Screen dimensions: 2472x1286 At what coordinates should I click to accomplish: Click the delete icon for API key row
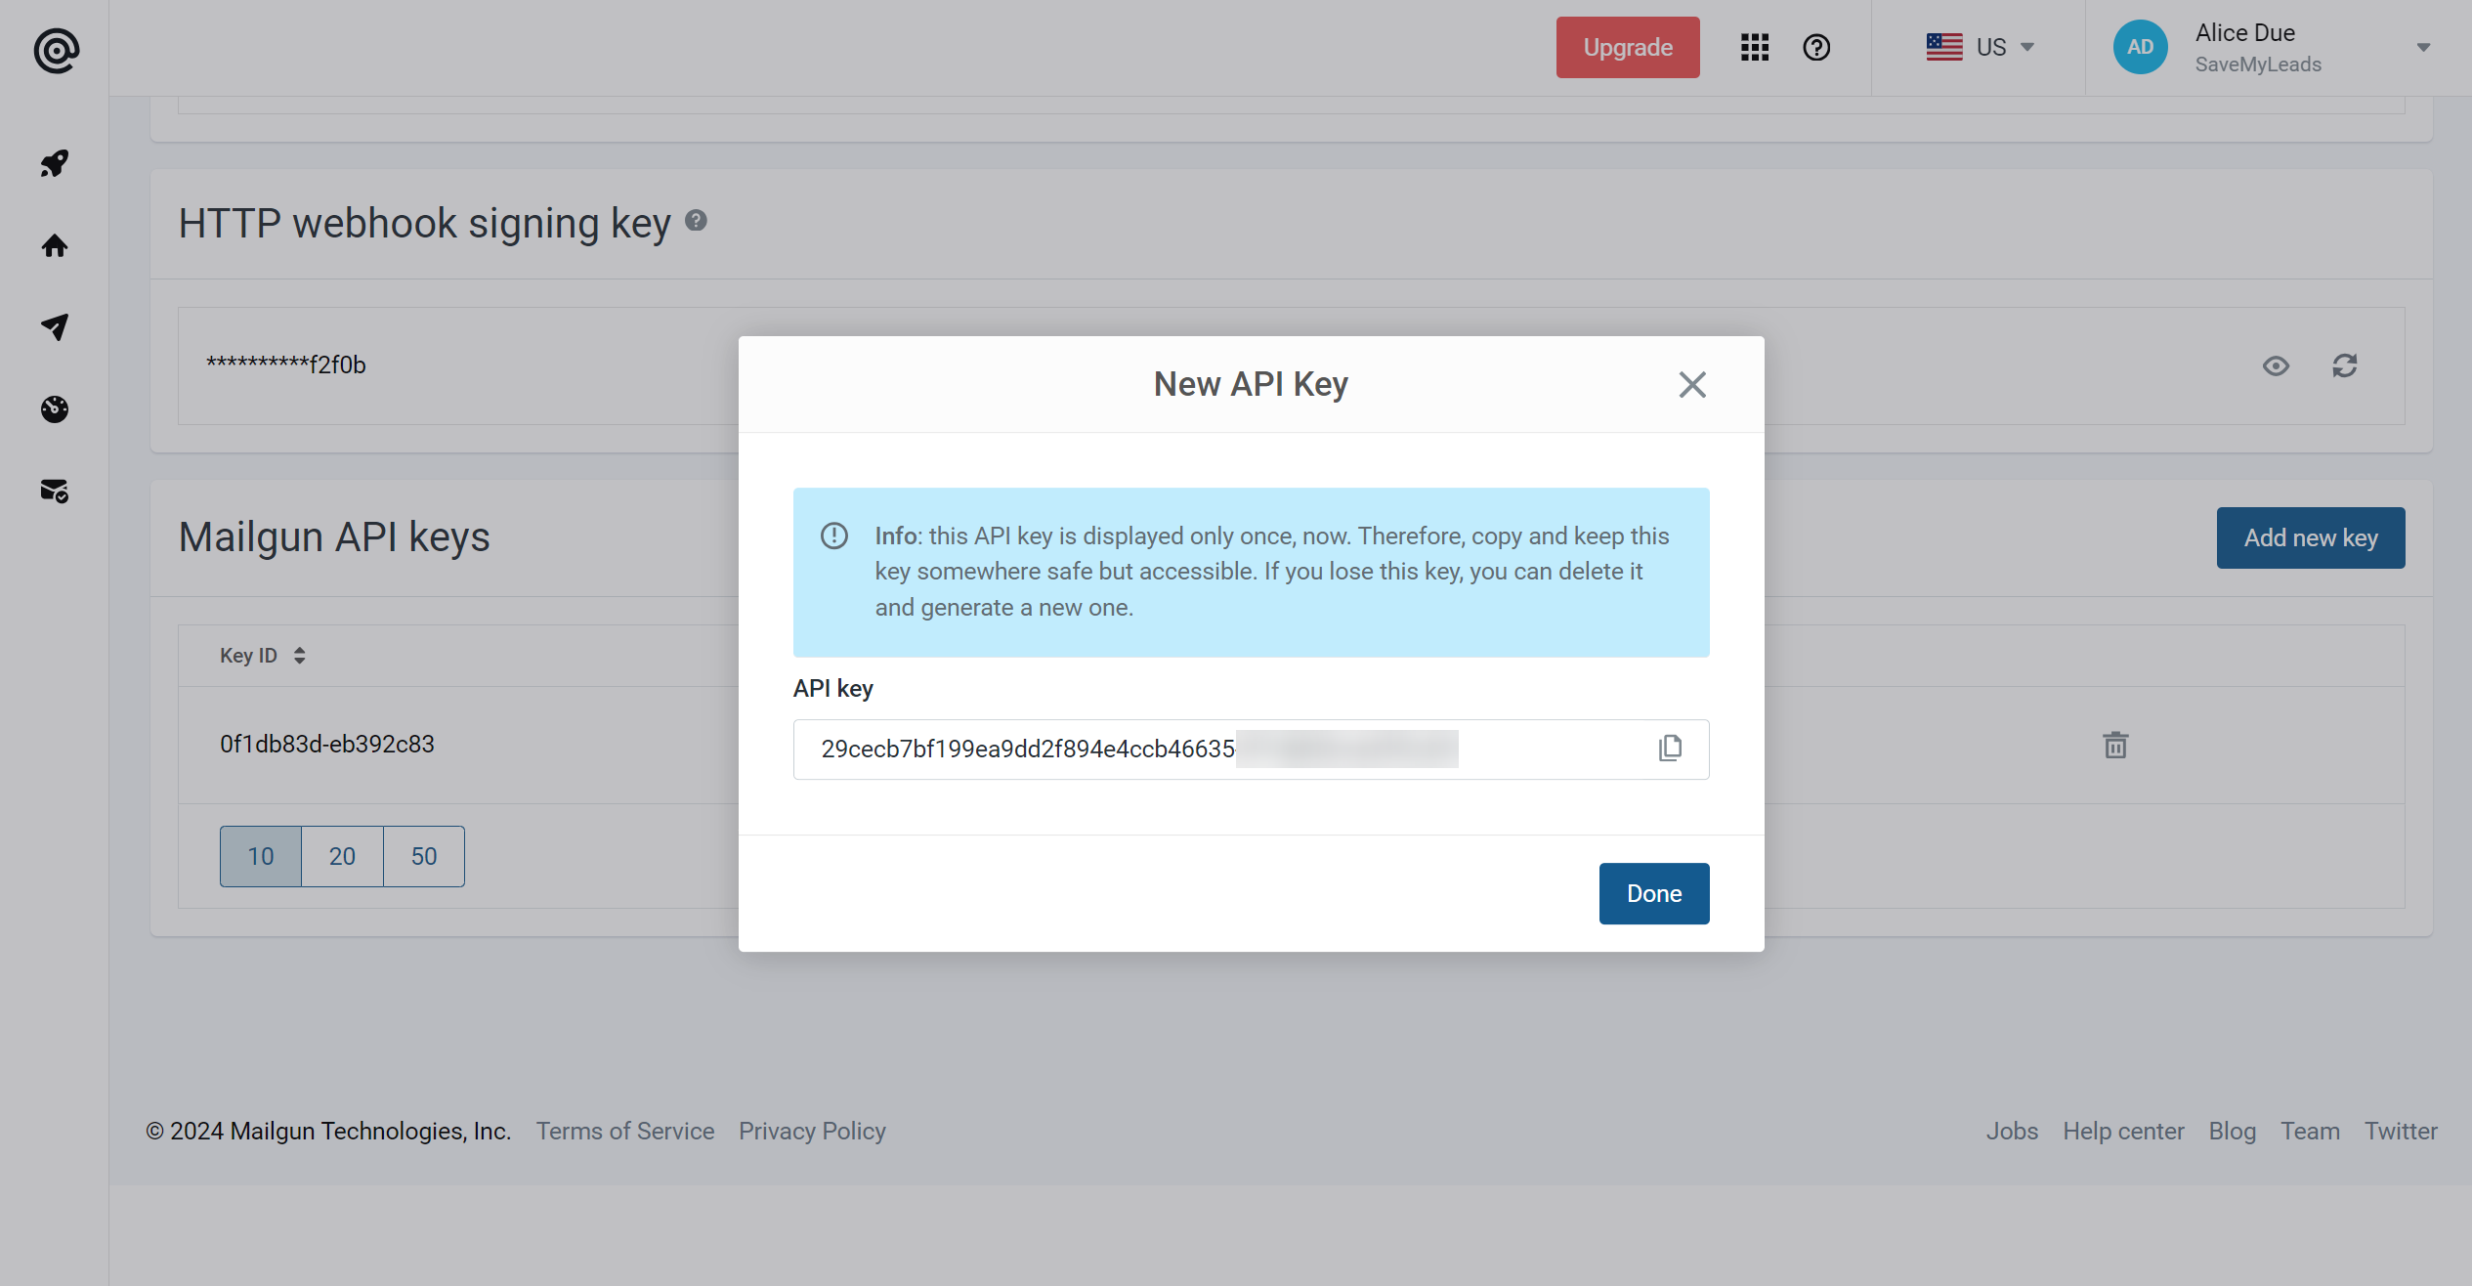pos(2115,745)
